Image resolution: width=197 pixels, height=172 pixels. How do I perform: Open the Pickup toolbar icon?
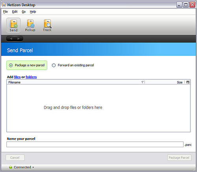pyautogui.click(x=30, y=25)
